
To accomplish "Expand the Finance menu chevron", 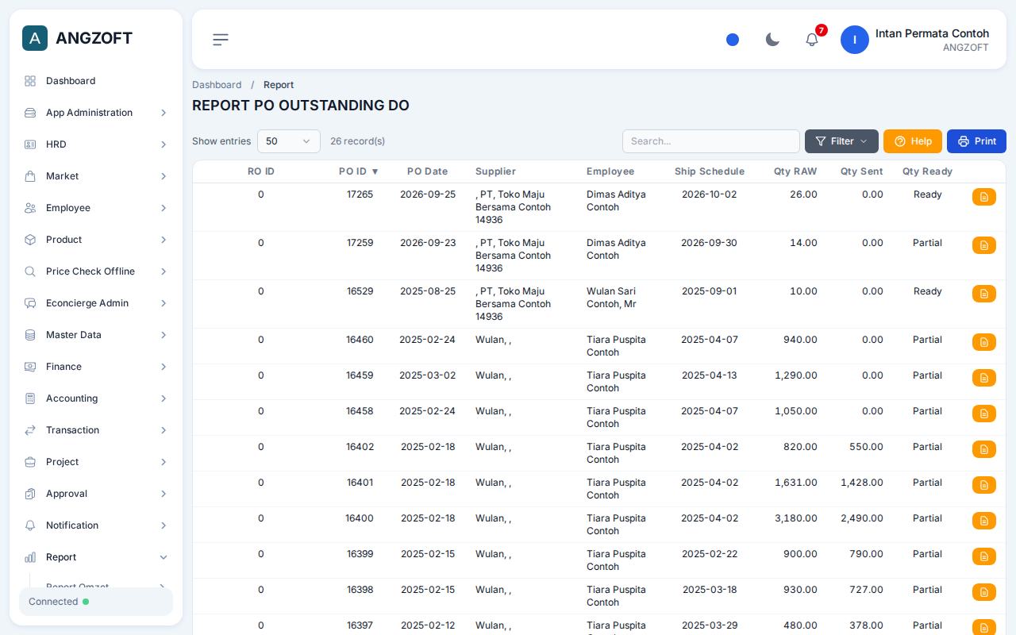I will click(x=164, y=367).
